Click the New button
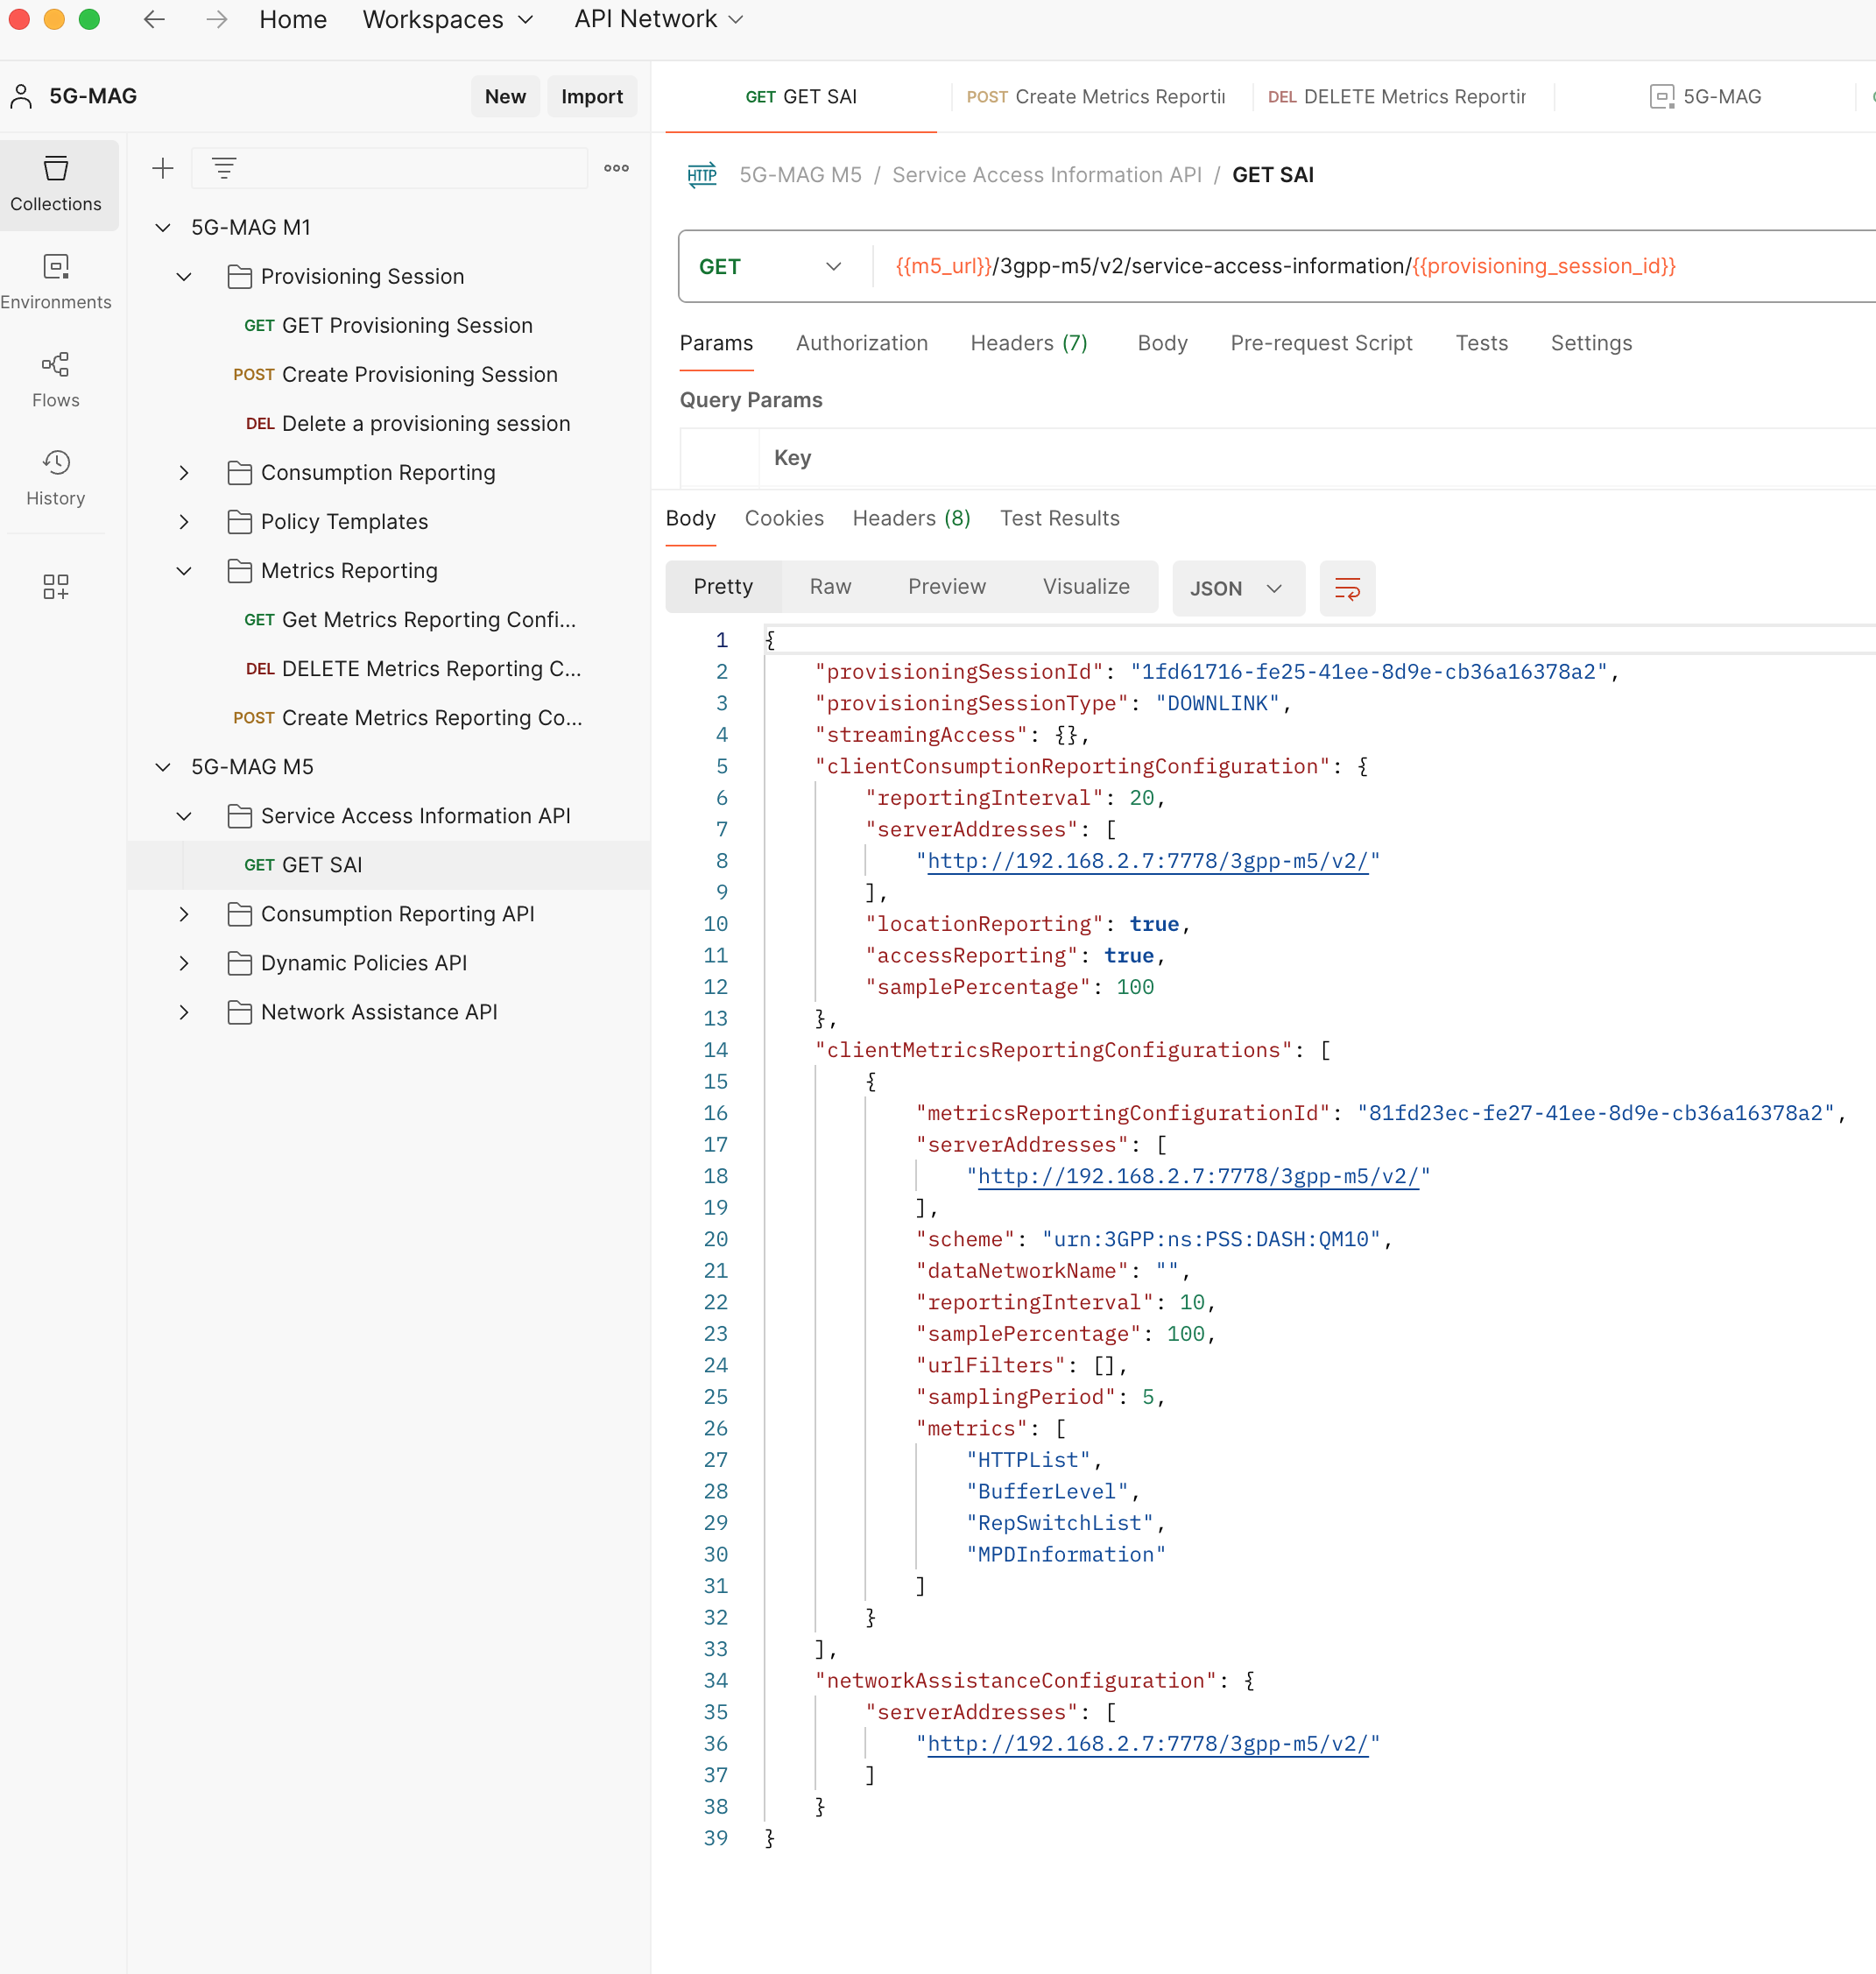1876x1974 pixels. (x=505, y=96)
